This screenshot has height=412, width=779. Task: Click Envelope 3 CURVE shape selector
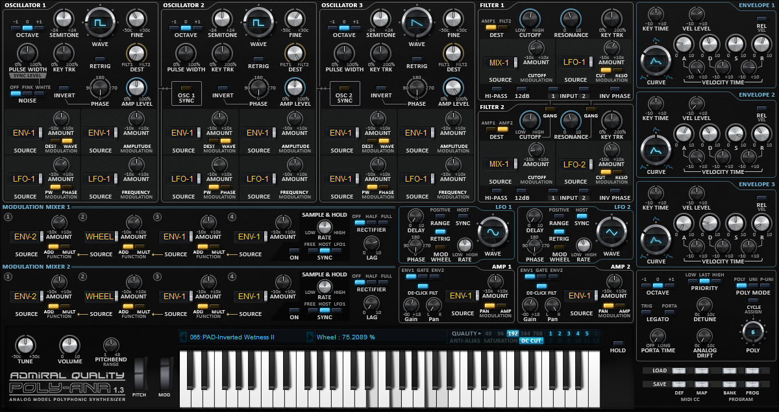tap(656, 240)
